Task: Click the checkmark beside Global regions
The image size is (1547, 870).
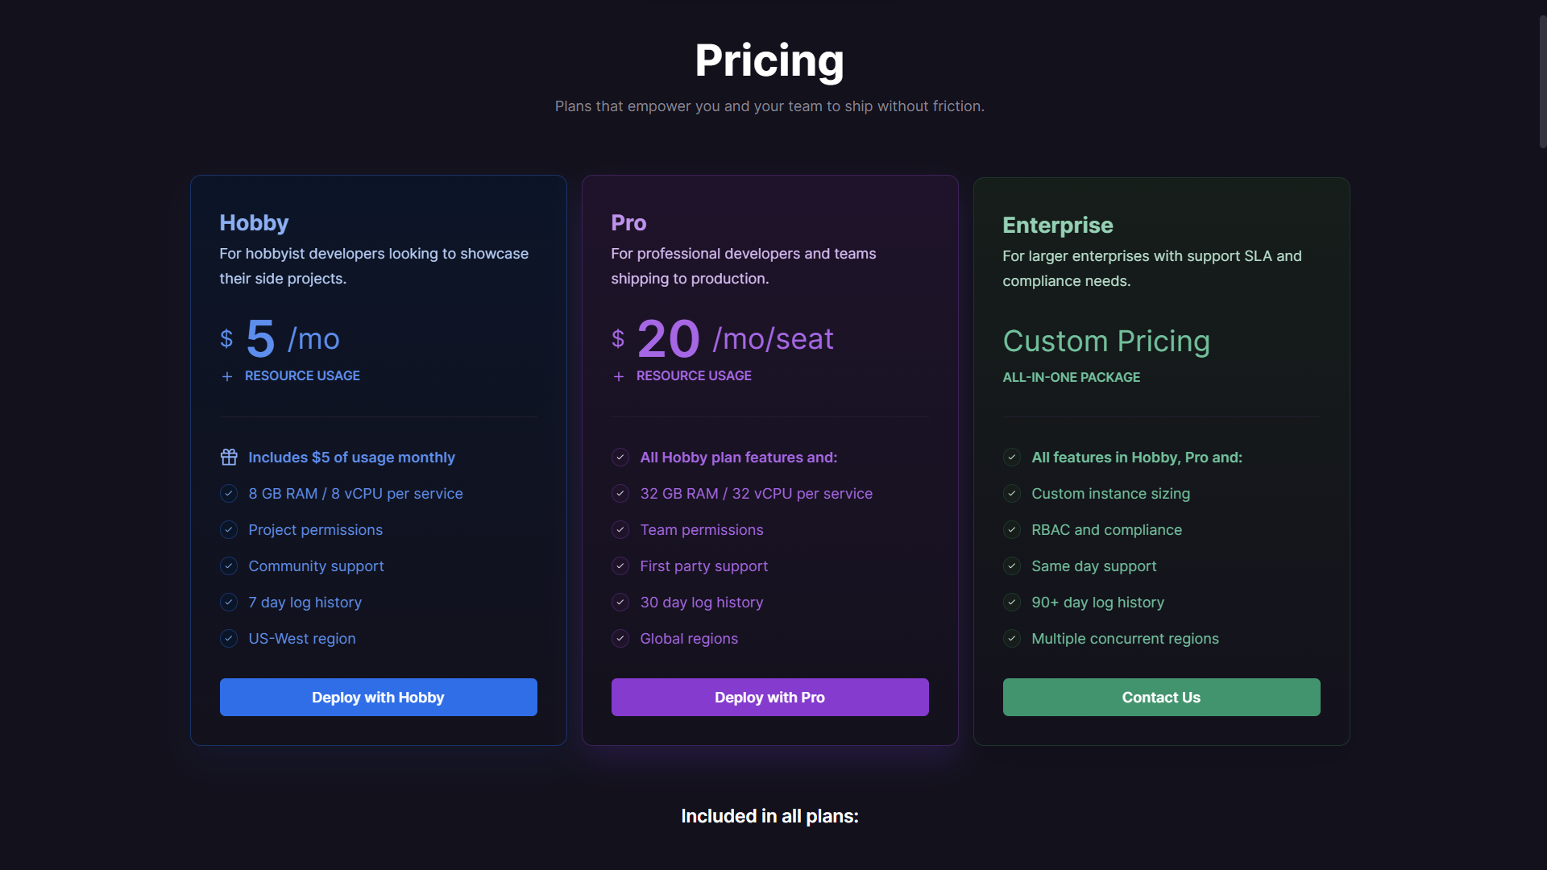Action: 620,638
